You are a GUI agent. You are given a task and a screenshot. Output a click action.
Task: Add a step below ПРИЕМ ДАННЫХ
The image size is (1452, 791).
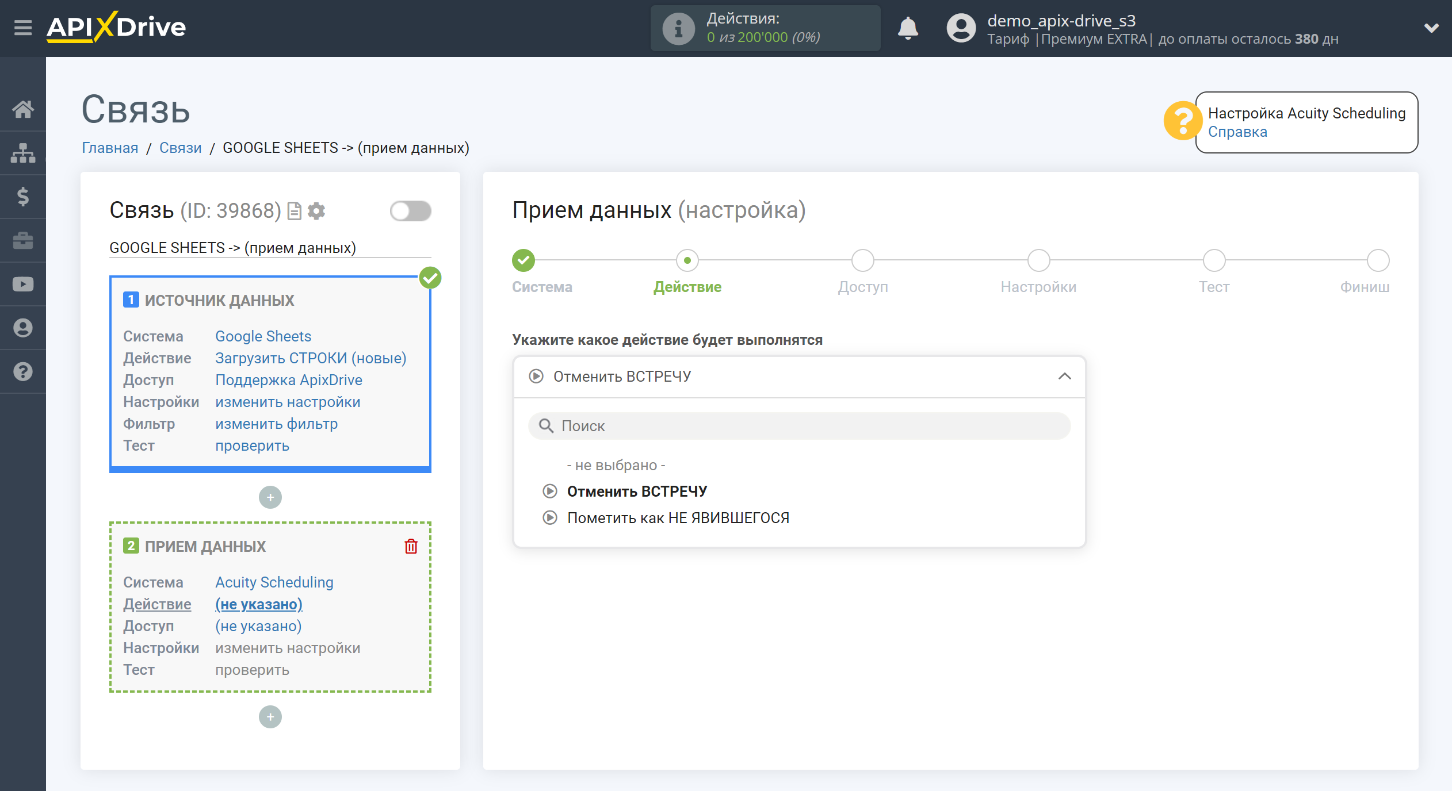coord(270,717)
